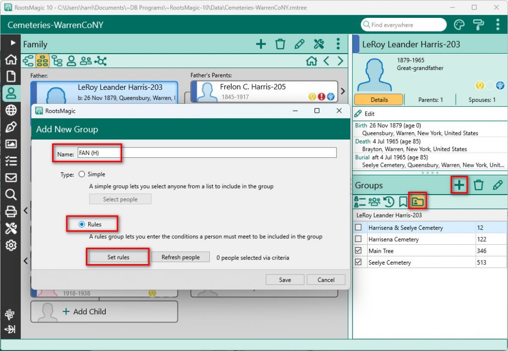The image size is (508, 351).
Task: Open the People page icon in sidebar
Action: (x=11, y=93)
